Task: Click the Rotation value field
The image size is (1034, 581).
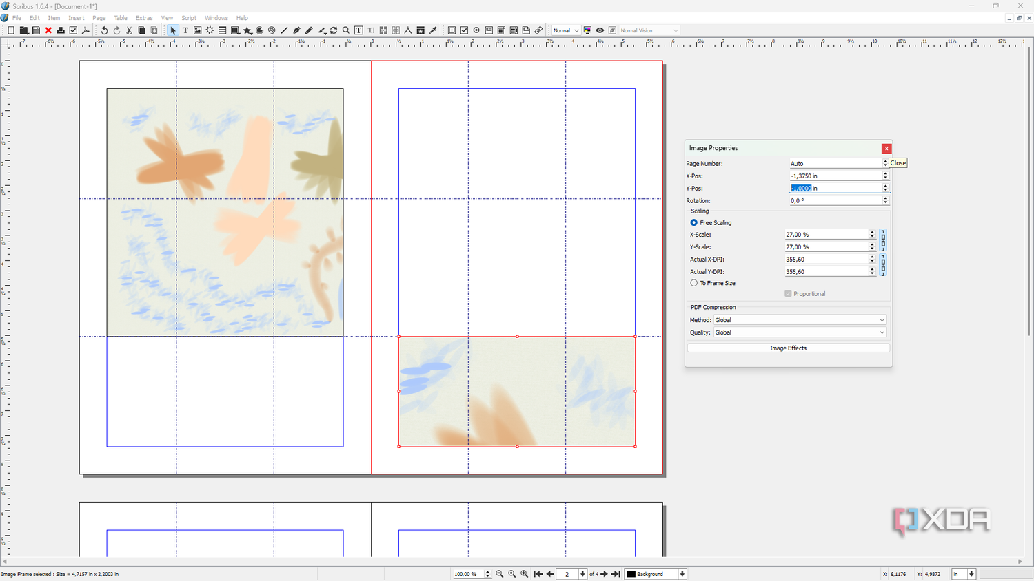Action: (x=835, y=200)
